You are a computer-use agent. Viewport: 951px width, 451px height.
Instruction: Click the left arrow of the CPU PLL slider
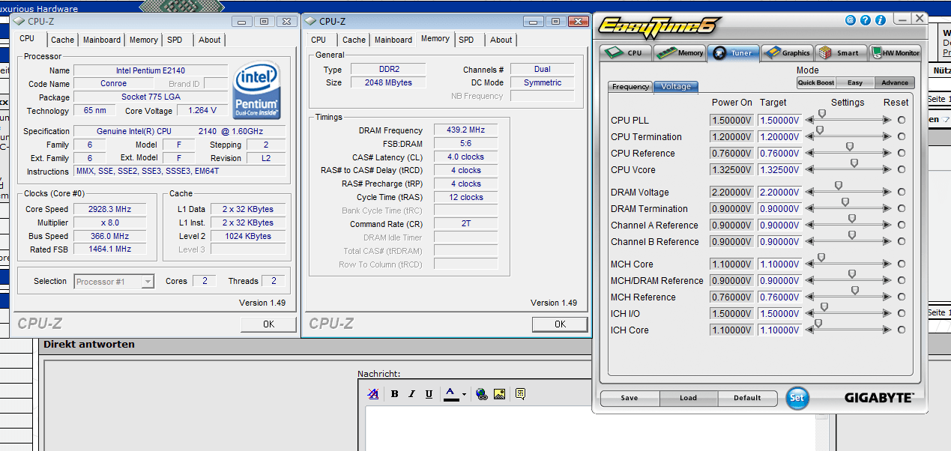coord(809,120)
